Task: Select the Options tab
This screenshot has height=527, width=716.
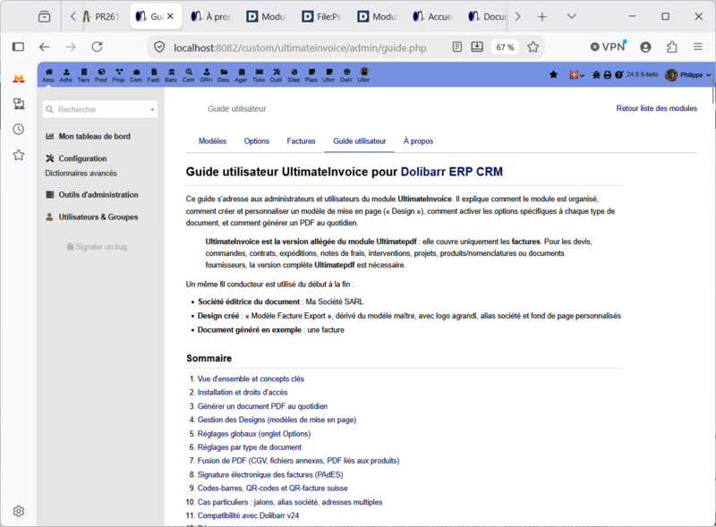Action: click(x=257, y=141)
